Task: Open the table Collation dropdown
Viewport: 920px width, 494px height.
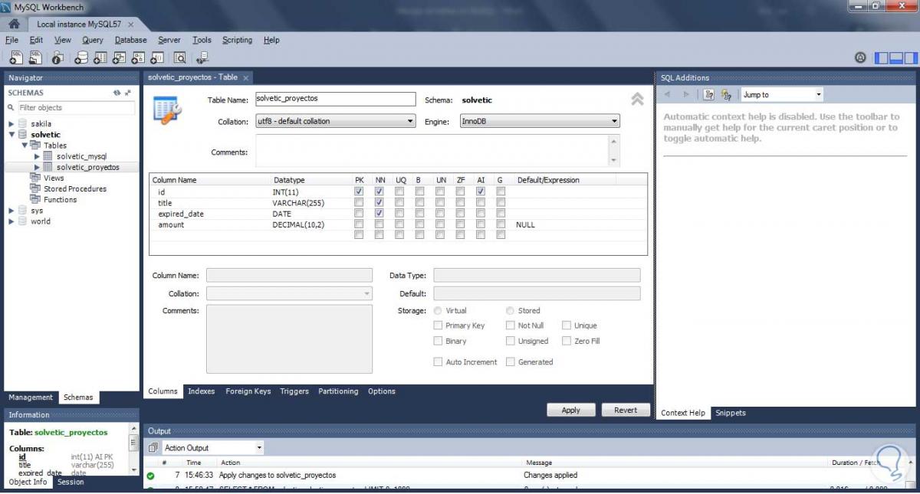Action: [334, 121]
